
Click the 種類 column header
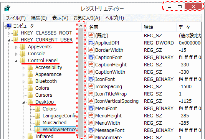[159, 27]
